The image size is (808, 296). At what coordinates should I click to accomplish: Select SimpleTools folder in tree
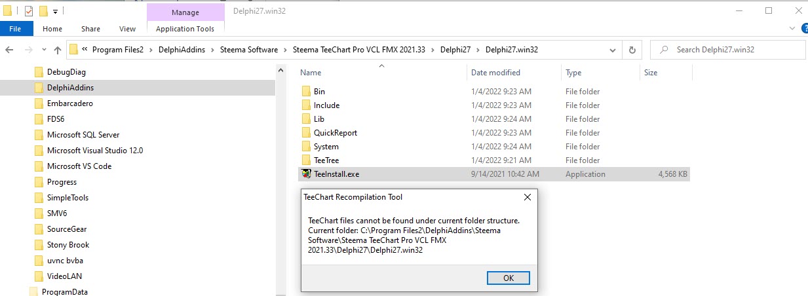(67, 198)
